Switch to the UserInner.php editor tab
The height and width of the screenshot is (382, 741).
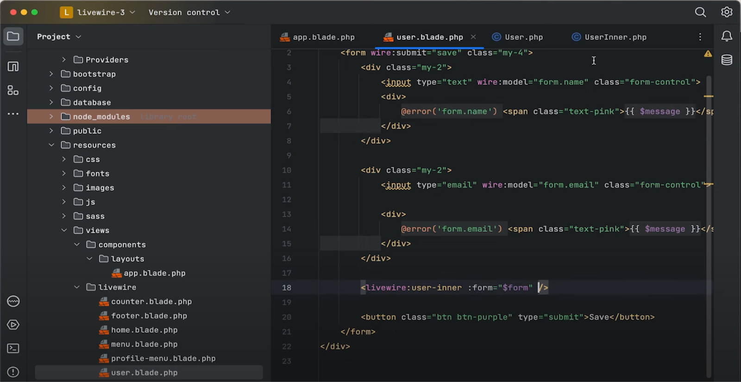tap(609, 37)
